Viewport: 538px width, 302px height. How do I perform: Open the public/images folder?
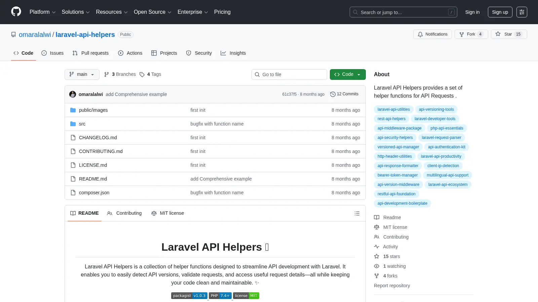pos(93,110)
